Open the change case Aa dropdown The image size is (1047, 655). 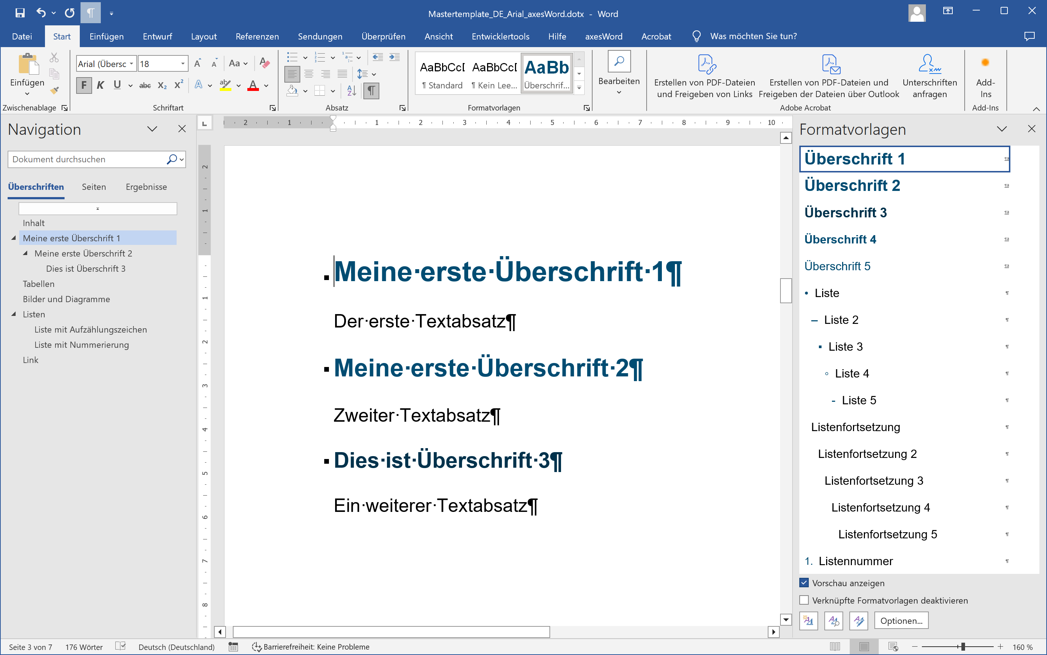pos(238,64)
